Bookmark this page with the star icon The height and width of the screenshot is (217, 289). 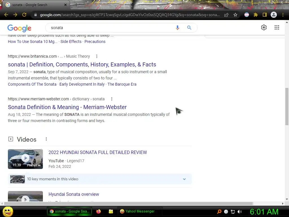(x=235, y=15)
